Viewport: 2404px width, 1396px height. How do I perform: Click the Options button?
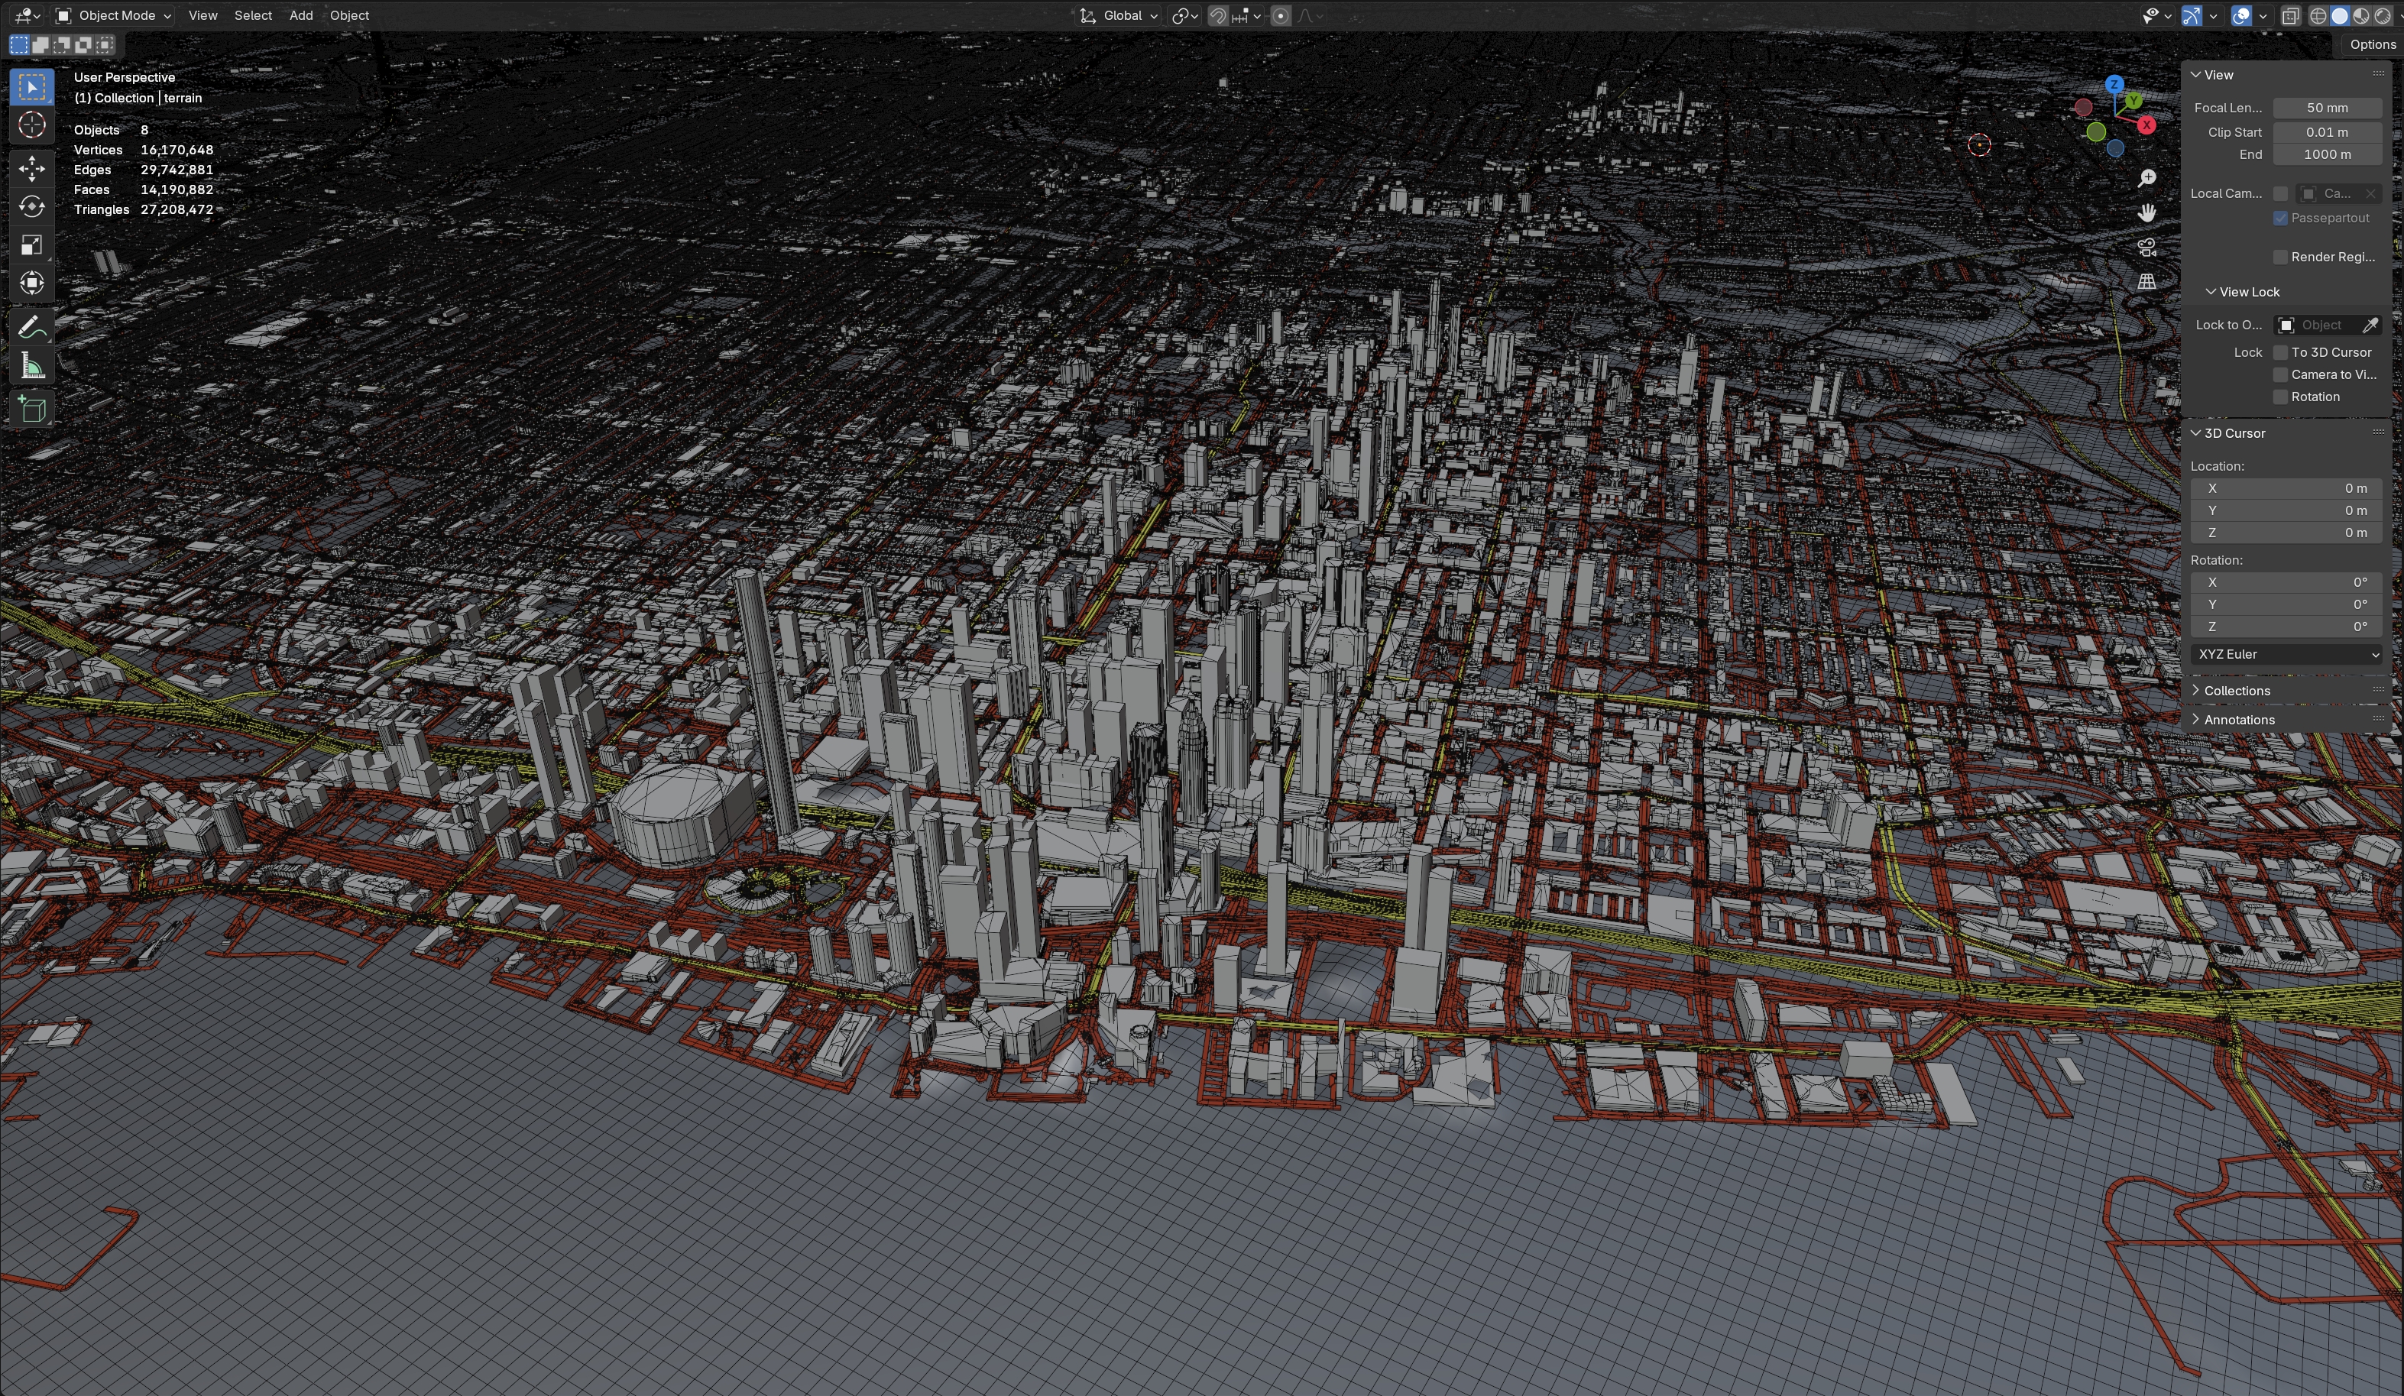tap(2372, 44)
